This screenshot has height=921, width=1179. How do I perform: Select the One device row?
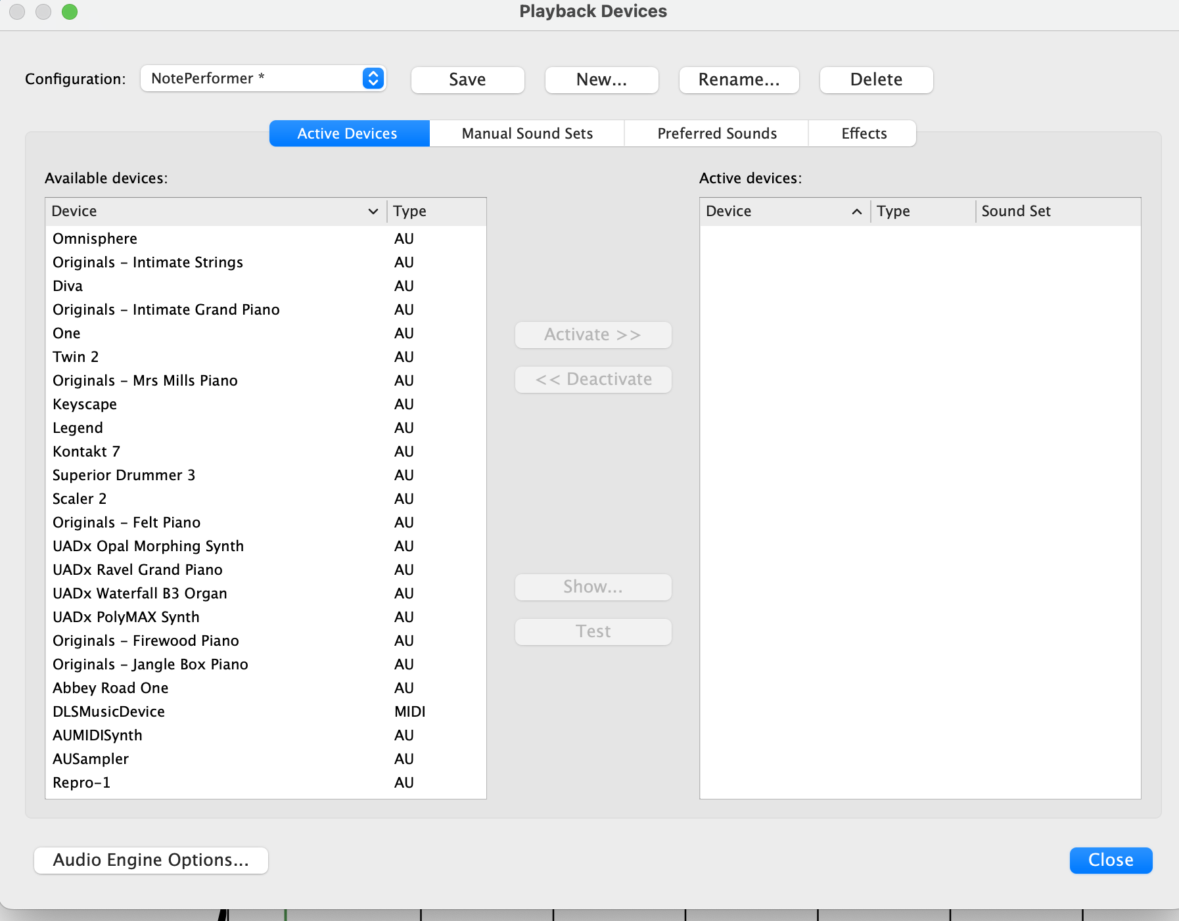pyautogui.click(x=266, y=333)
